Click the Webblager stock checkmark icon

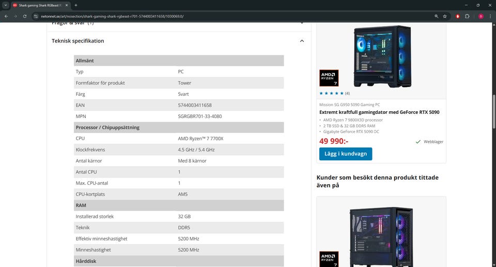[418, 142]
